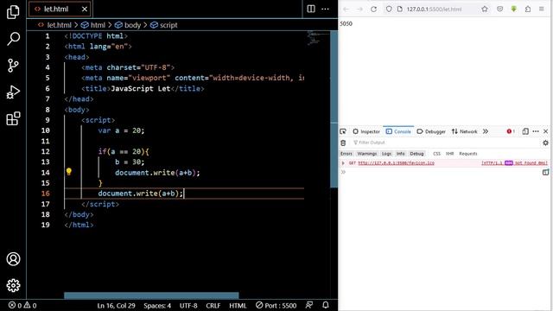The image size is (553, 311).
Task: Click the feedback icon in the status bar
Action: pyautogui.click(x=309, y=305)
